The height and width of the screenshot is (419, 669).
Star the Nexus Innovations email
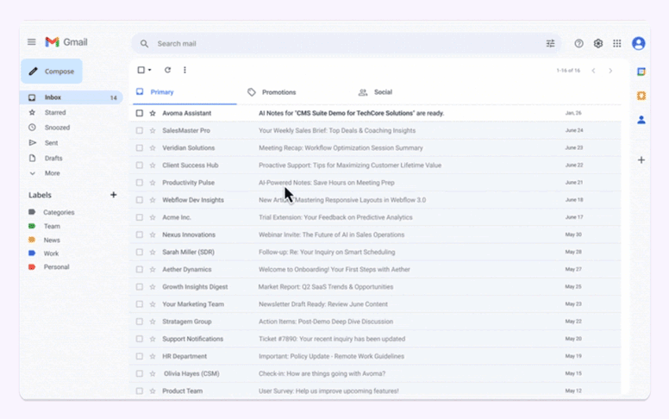coord(153,235)
